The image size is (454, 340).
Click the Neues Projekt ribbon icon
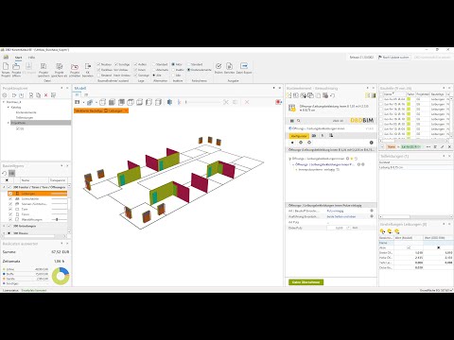6,66
